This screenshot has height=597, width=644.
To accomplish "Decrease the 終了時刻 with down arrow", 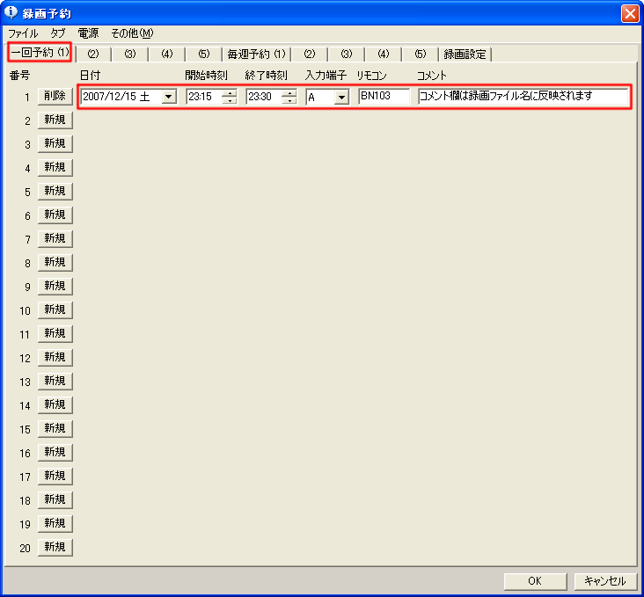I will pyautogui.click(x=289, y=100).
